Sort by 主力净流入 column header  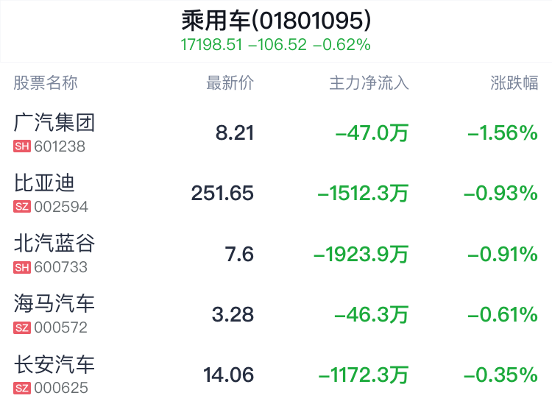coord(368,82)
